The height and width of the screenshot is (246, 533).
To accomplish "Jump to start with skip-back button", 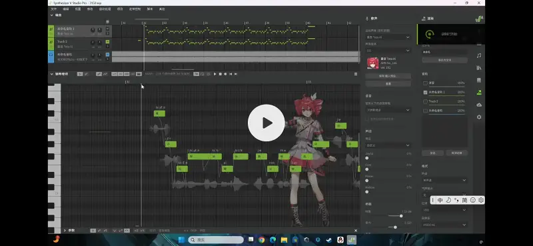I will click(231, 74).
